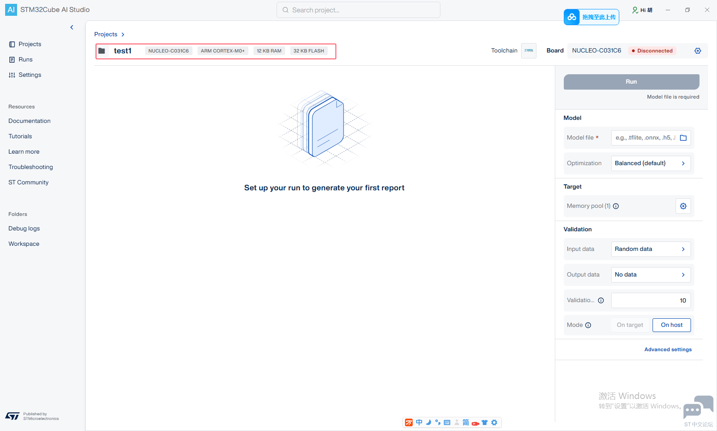The width and height of the screenshot is (717, 431).
Task: Click the 拖拽至此上传 upload button text
Action: pos(599,17)
